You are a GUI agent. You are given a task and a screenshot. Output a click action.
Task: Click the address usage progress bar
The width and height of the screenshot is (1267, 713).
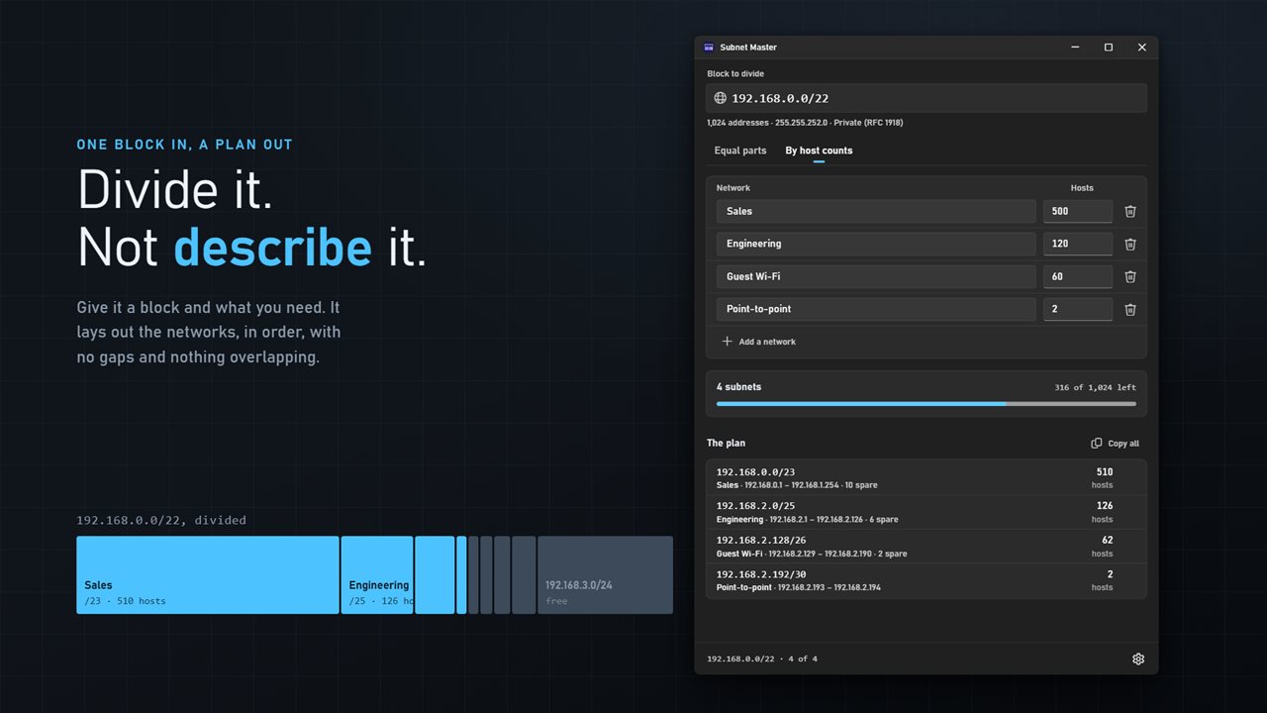coord(926,404)
